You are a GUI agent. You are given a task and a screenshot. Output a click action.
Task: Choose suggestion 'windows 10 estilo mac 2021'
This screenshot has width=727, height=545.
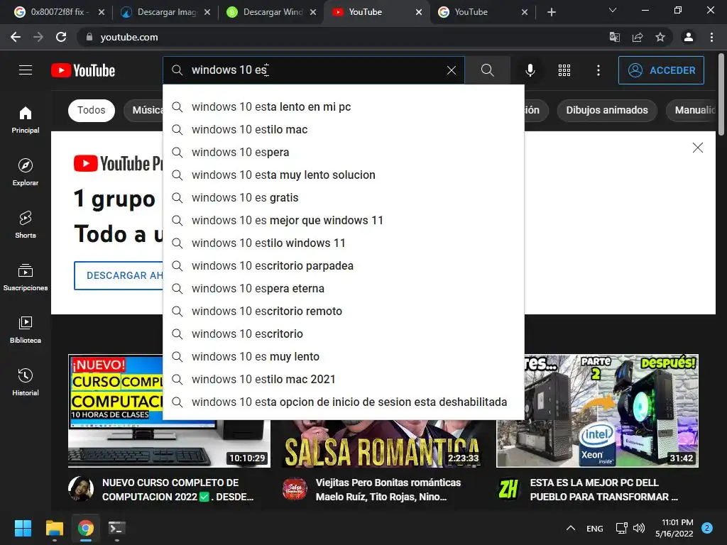[x=344, y=379]
